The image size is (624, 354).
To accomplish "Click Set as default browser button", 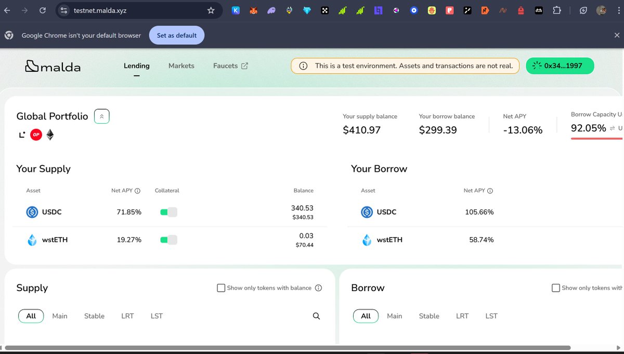I will 177,35.
